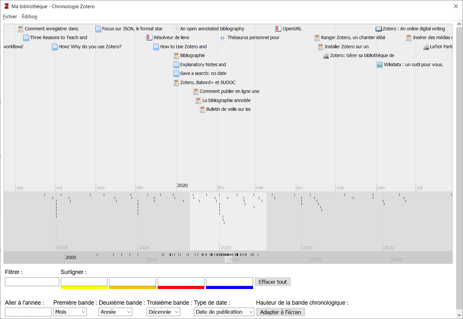
Task: Close the Chronologie Zotero window
Action: tap(456, 6)
